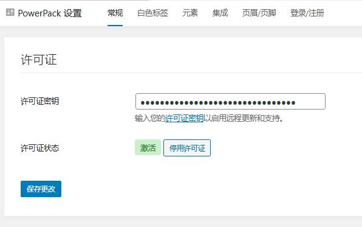The image size is (362, 227).
Task: Click the 停用许可证 button
Action: pos(187,148)
